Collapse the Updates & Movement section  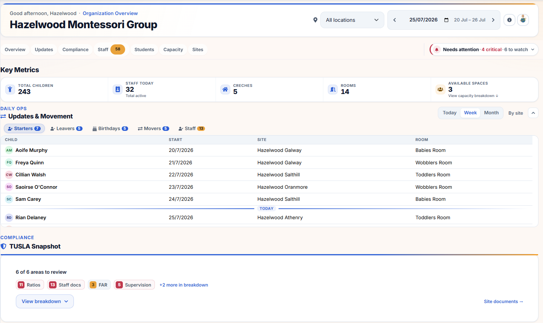(533, 113)
